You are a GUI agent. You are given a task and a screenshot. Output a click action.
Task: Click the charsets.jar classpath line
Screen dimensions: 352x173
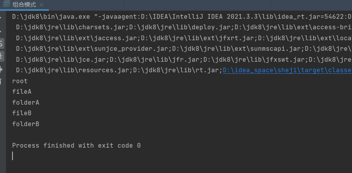click(184, 27)
